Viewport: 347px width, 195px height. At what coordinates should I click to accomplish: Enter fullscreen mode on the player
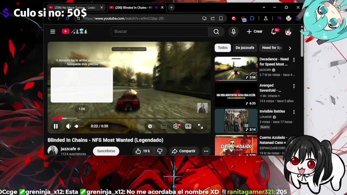click(200, 126)
